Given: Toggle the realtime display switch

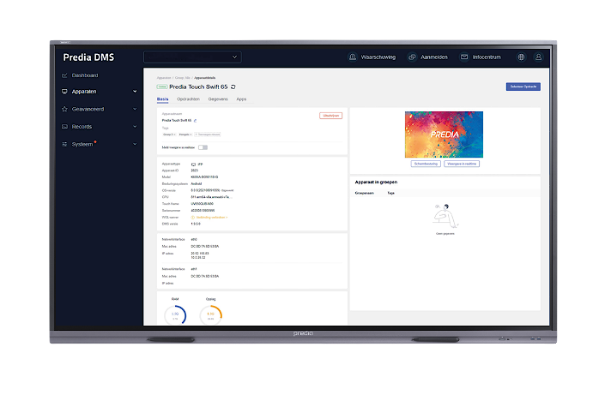Looking at the screenshot, I should (x=203, y=147).
